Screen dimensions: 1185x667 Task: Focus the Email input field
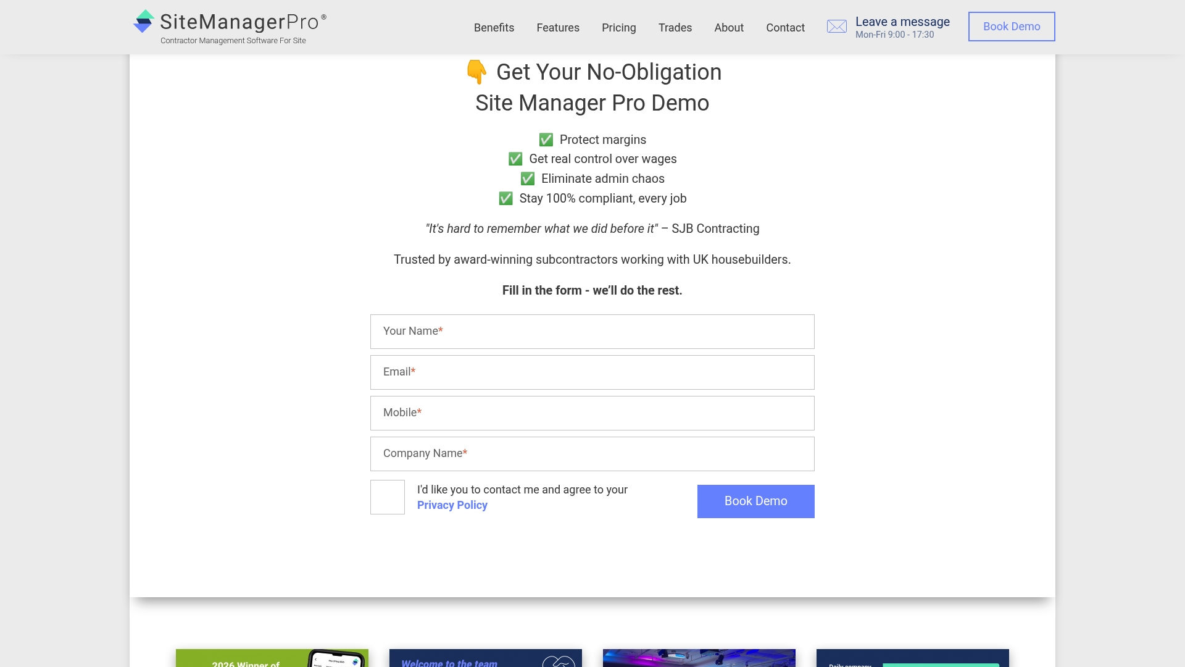click(x=592, y=372)
